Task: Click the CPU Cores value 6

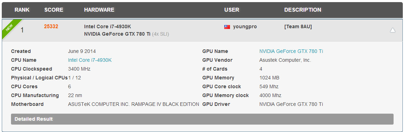Action: point(70,86)
